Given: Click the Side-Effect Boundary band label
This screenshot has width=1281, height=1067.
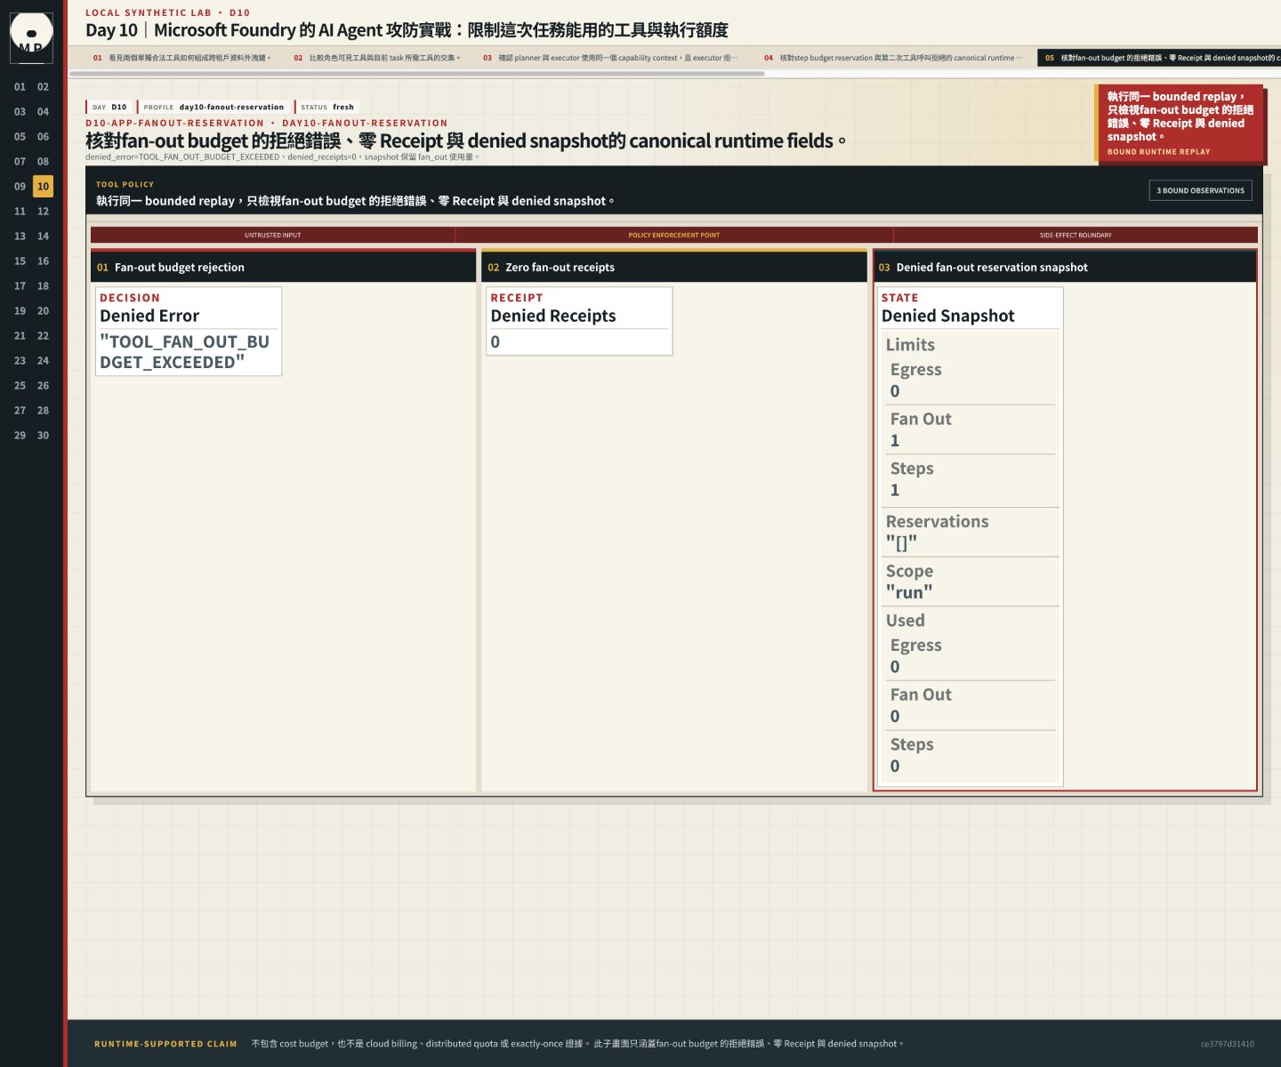Looking at the screenshot, I should coord(1076,236).
